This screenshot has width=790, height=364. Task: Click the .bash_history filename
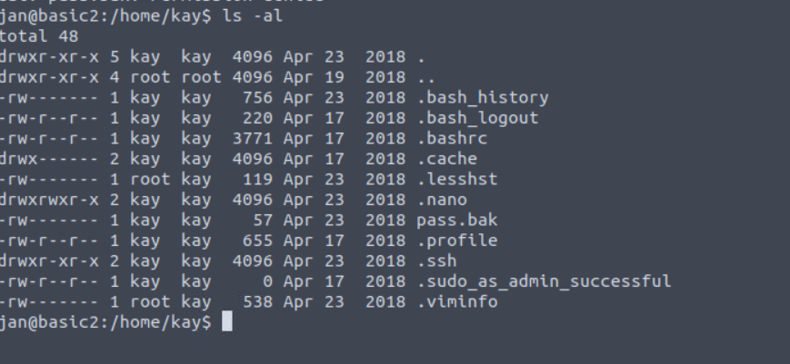pos(483,97)
